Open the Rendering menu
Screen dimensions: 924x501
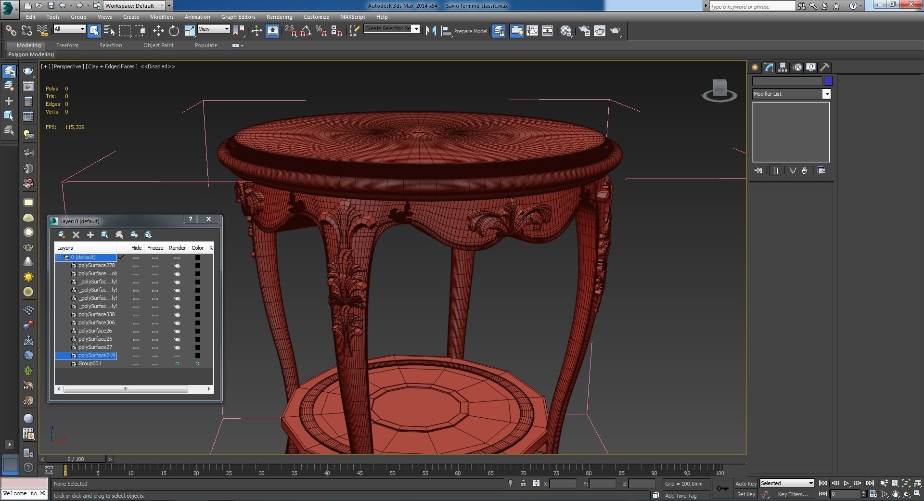pyautogui.click(x=279, y=17)
